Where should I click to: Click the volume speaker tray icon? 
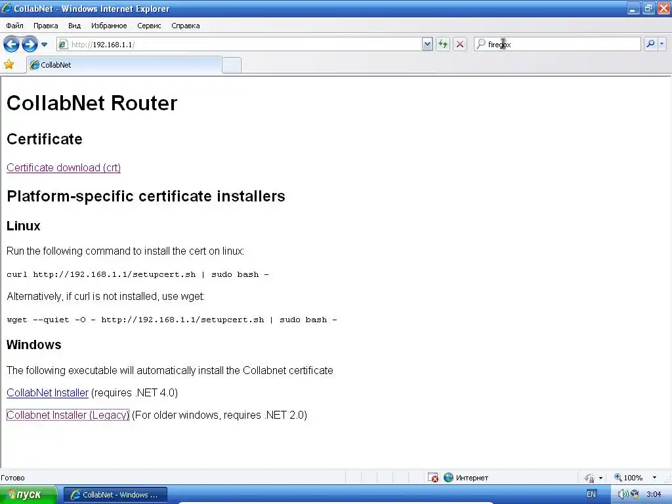point(623,494)
